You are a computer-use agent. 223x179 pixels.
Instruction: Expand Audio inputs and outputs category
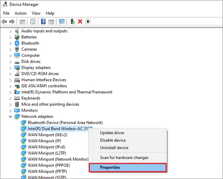pos(10,31)
